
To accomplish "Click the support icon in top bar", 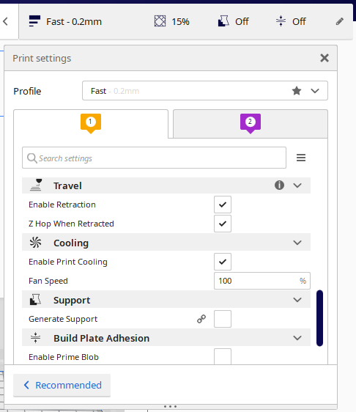I will 223,21.
